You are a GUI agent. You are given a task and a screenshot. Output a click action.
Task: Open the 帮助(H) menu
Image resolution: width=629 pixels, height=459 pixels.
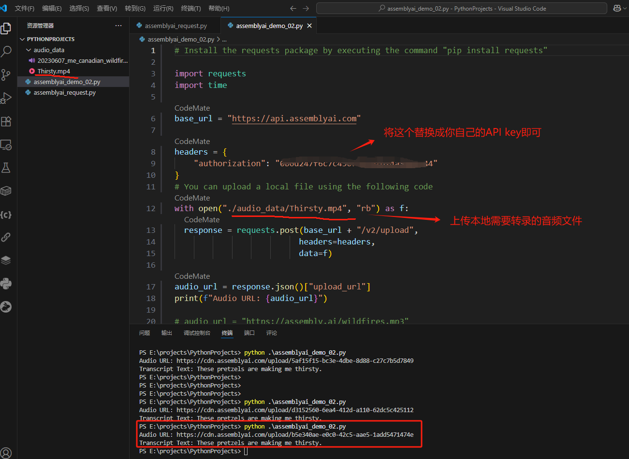[x=219, y=8]
